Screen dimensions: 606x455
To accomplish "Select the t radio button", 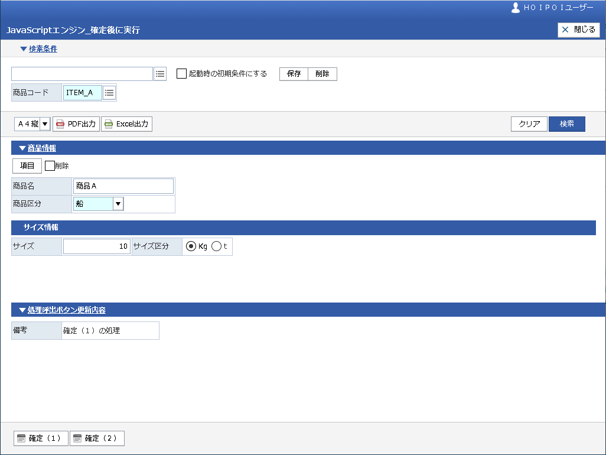I will point(216,246).
